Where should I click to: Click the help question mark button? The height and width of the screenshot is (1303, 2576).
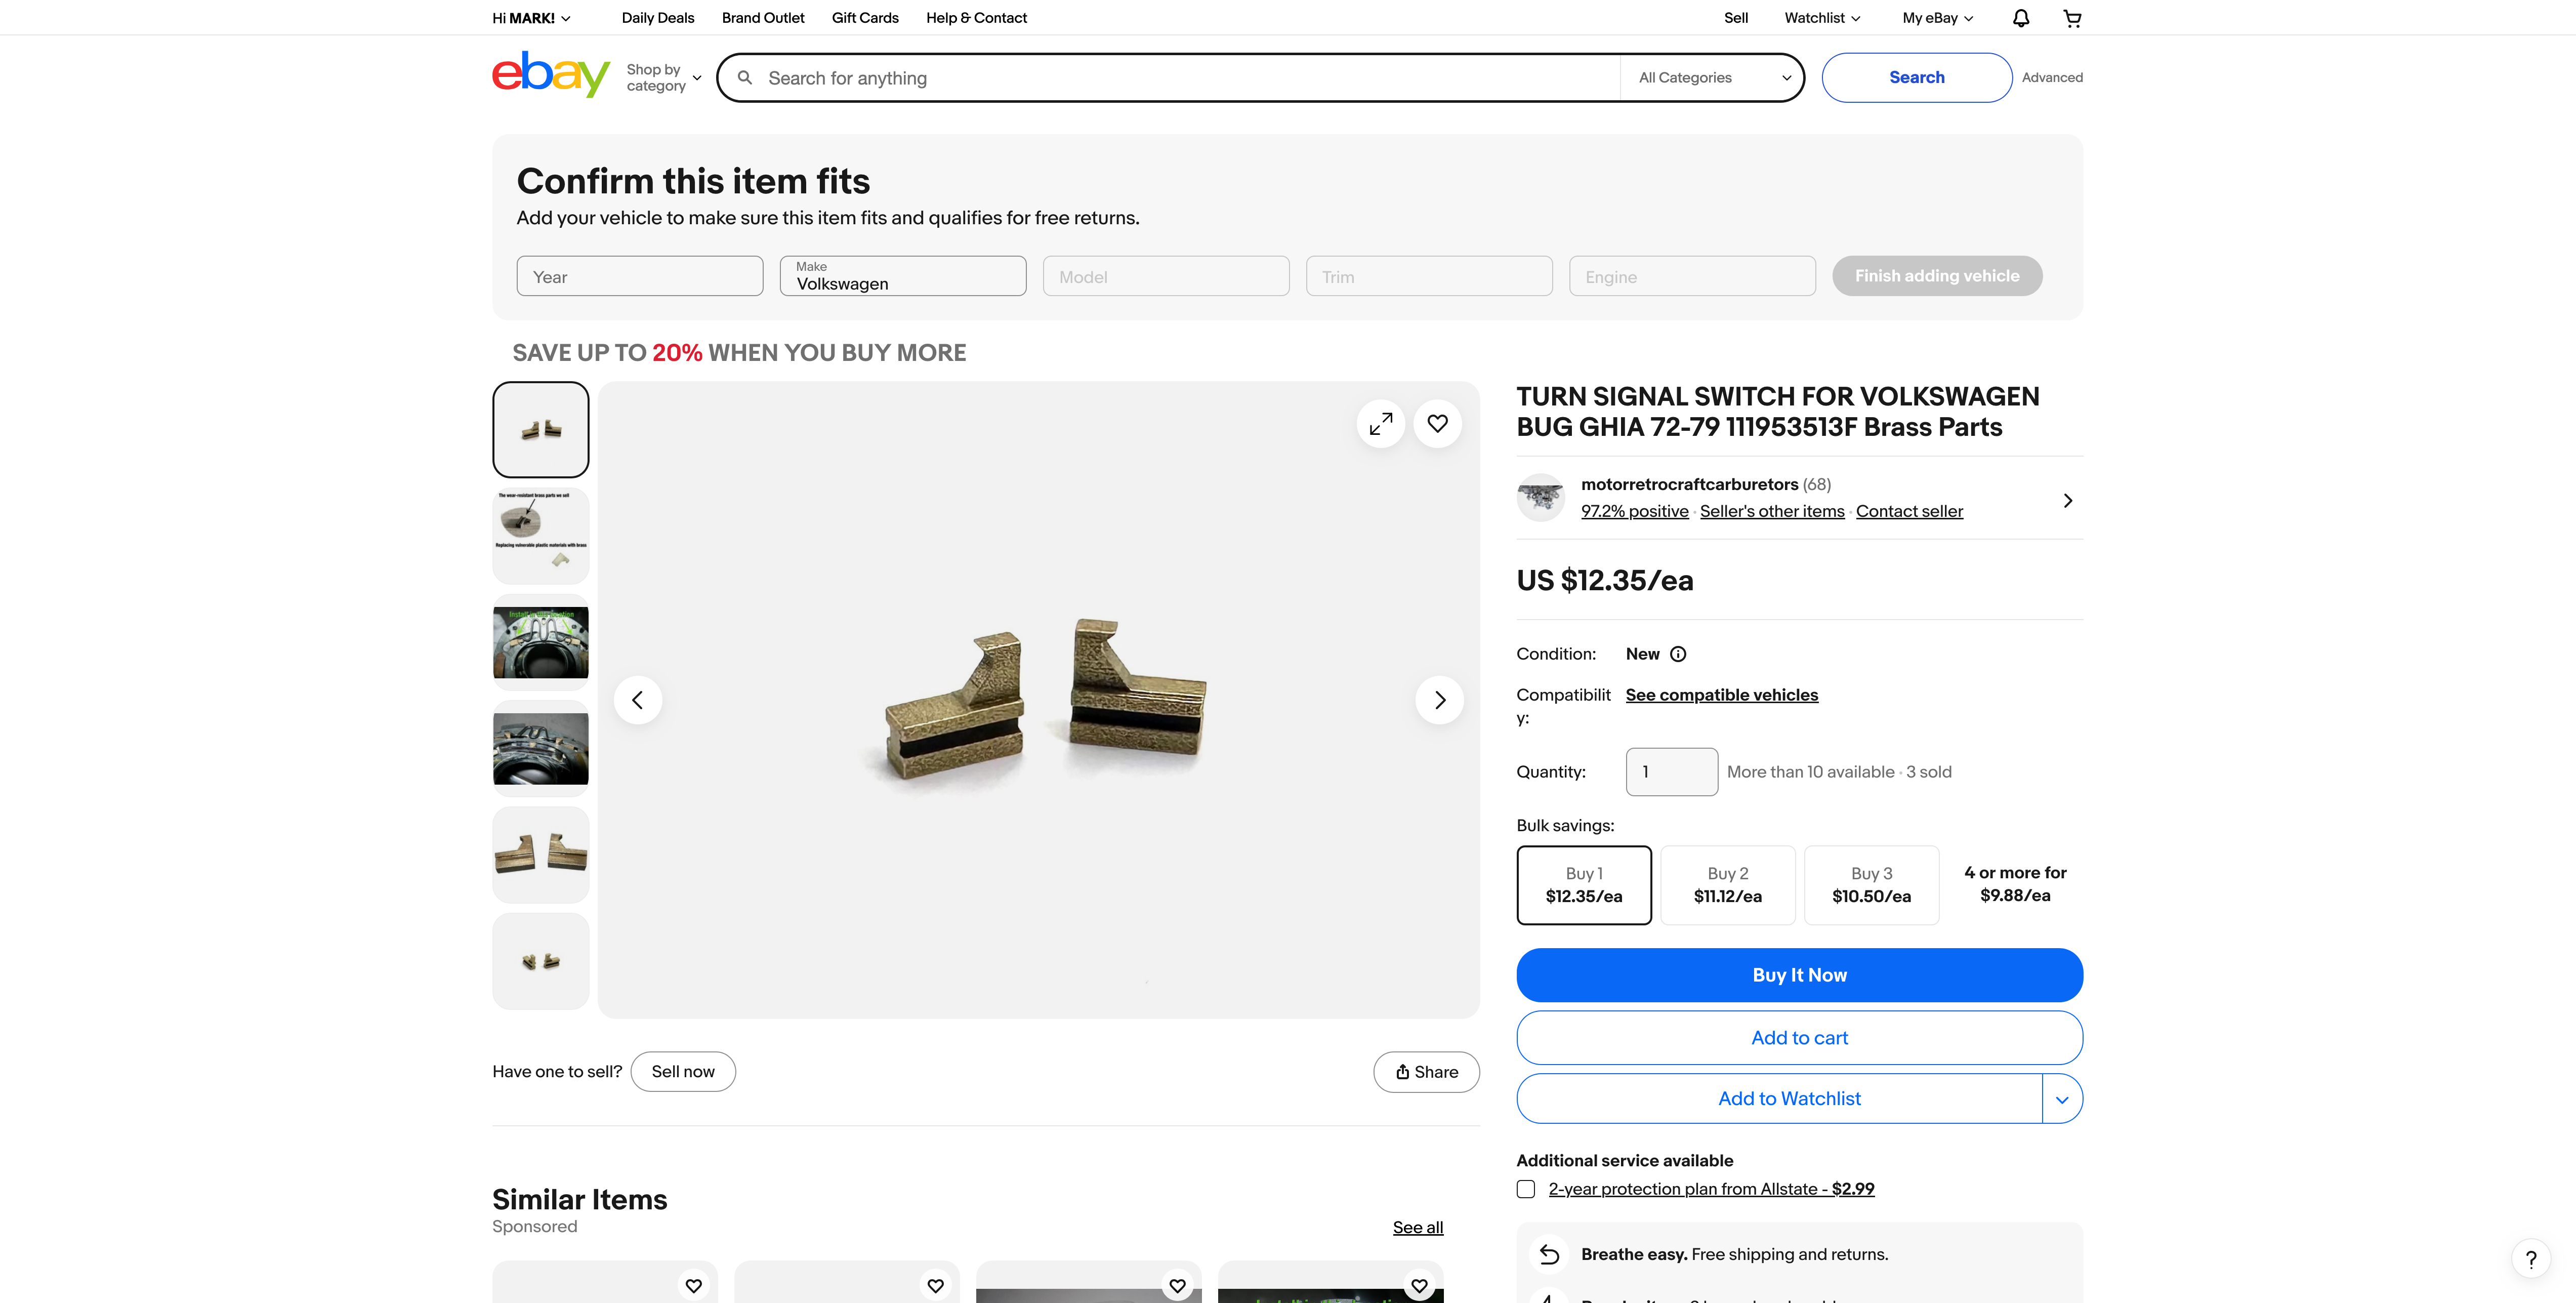2530,1259
